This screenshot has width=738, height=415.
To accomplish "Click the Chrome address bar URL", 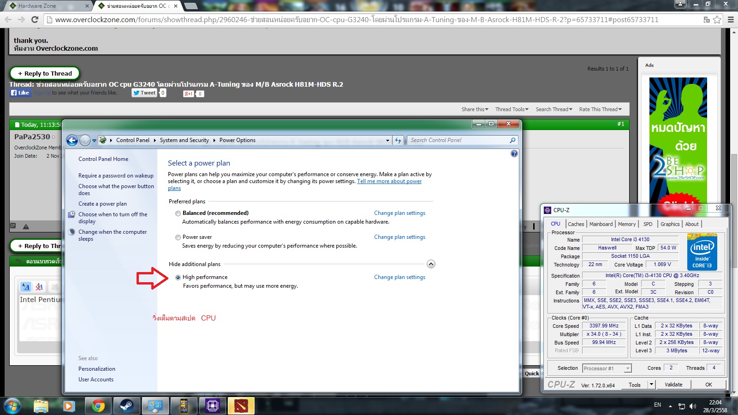I will (357, 19).
